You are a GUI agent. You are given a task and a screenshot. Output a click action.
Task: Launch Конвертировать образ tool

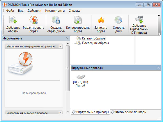click(x=78, y=24)
